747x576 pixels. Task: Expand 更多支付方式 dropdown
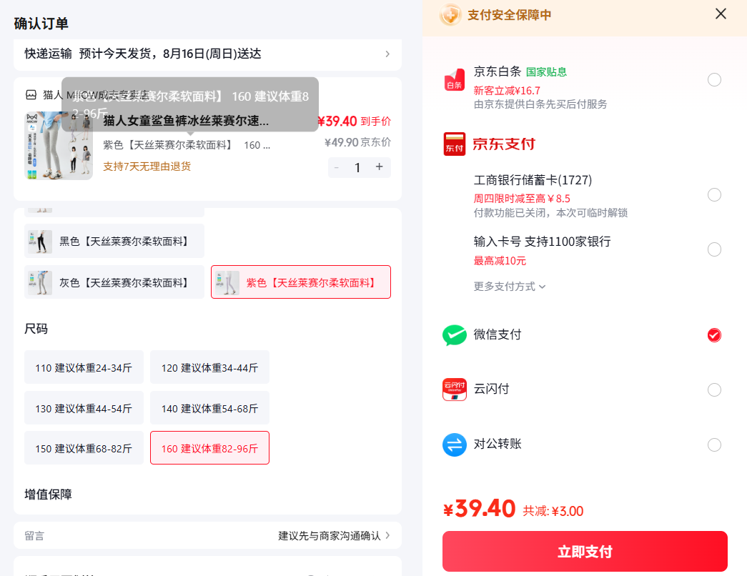click(x=509, y=287)
